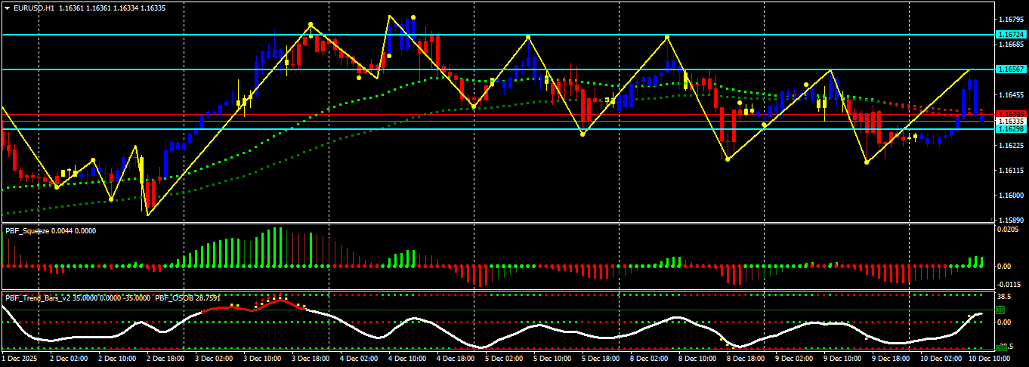This screenshot has height=367, width=1029.
Task: Click the "2 Dec 10:00" time label
Action: tap(118, 360)
